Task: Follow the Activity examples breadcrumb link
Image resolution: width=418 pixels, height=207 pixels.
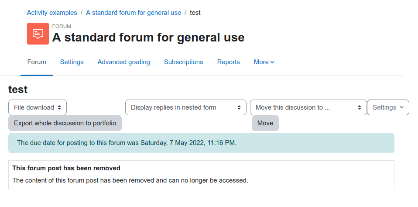Action: (x=52, y=13)
